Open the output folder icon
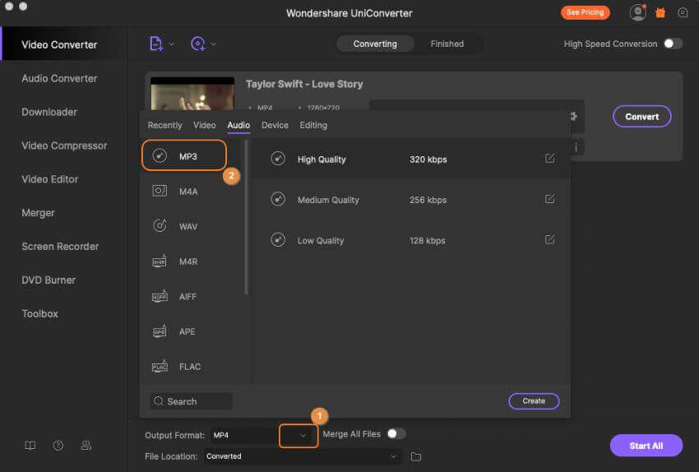The width and height of the screenshot is (699, 472). (x=415, y=456)
